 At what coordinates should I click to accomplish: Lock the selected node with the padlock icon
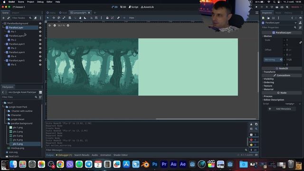(107, 18)
